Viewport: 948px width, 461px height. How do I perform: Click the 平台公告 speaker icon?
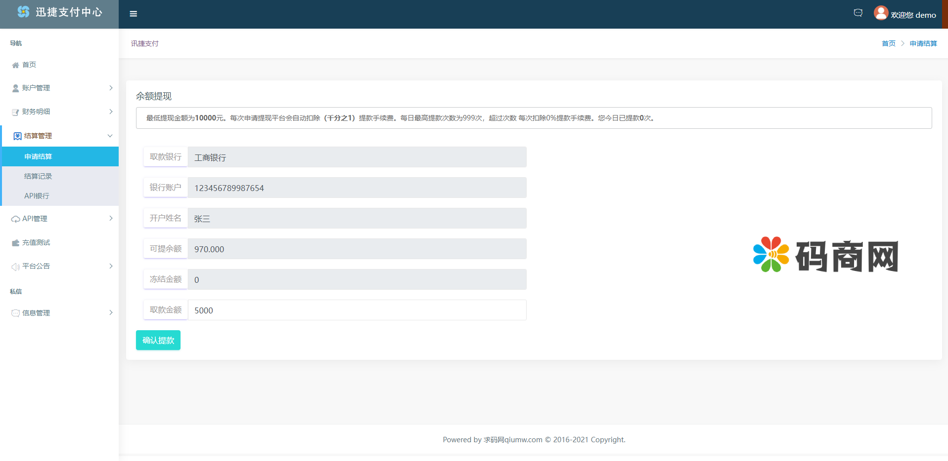[x=15, y=267]
